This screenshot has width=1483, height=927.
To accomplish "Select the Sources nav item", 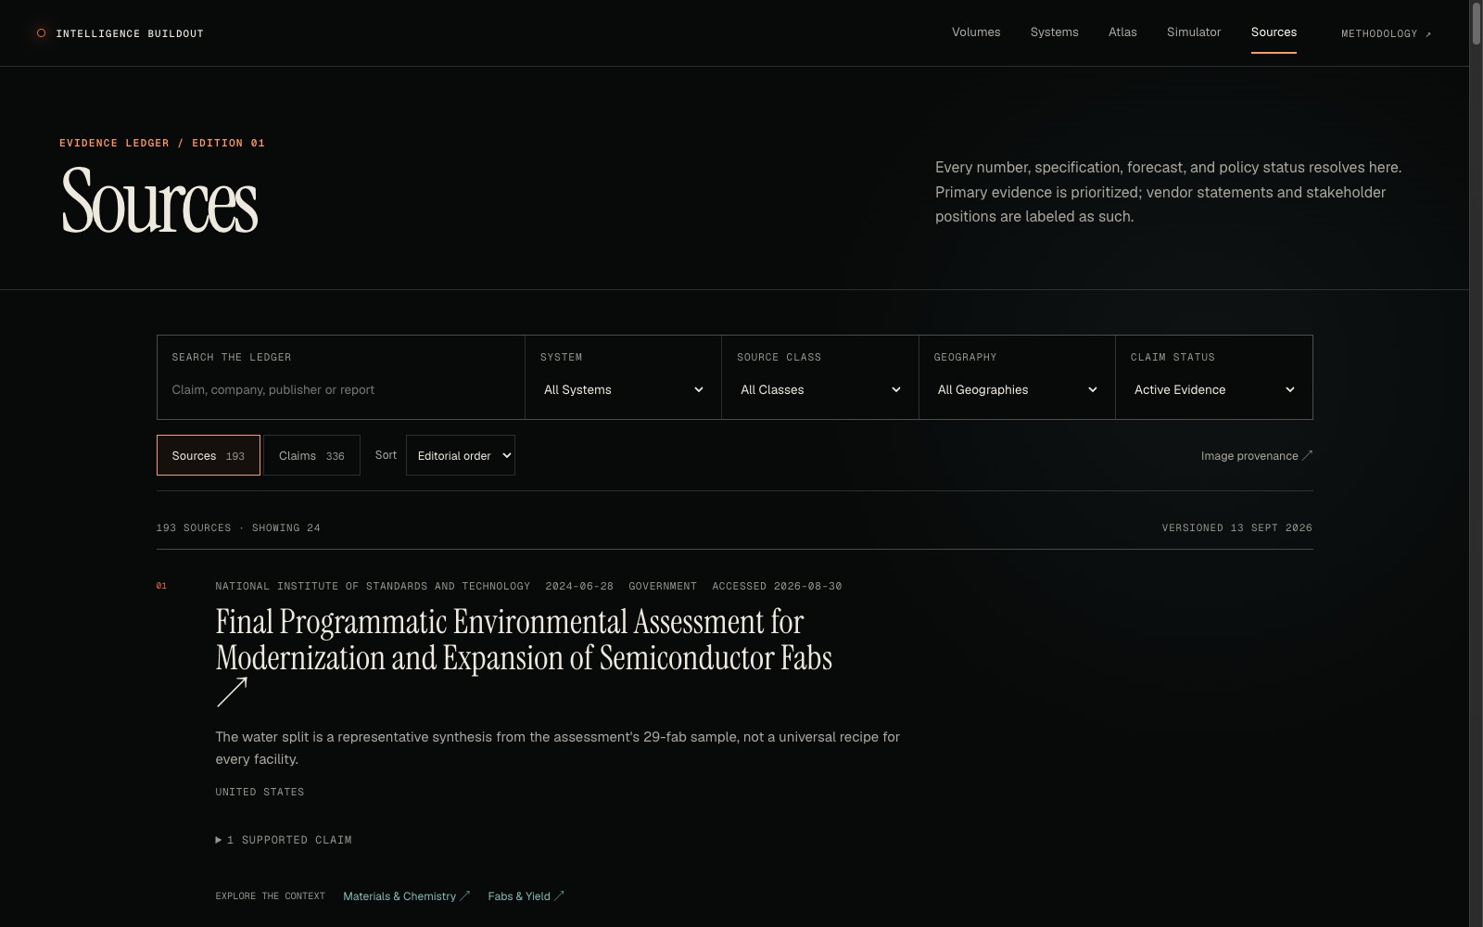I will (1274, 32).
